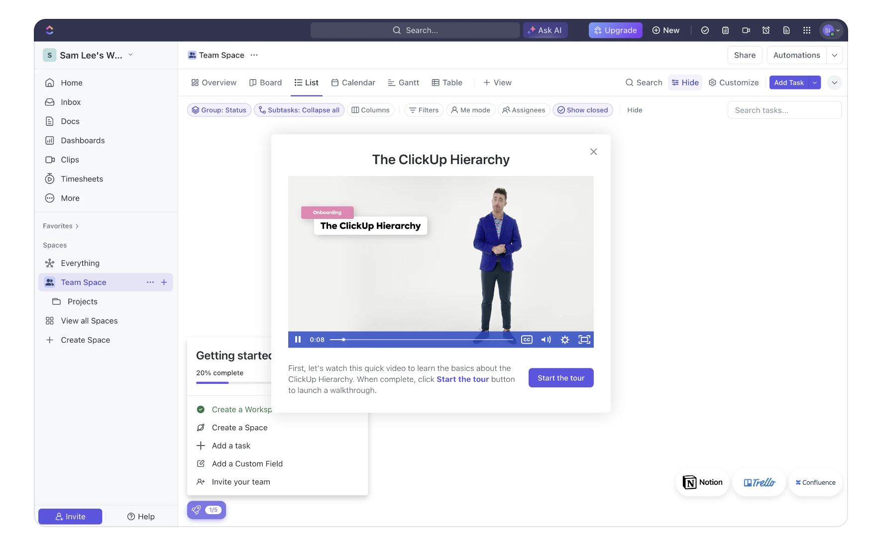Toggle Show closed
This screenshot has width=878, height=546.
point(583,110)
